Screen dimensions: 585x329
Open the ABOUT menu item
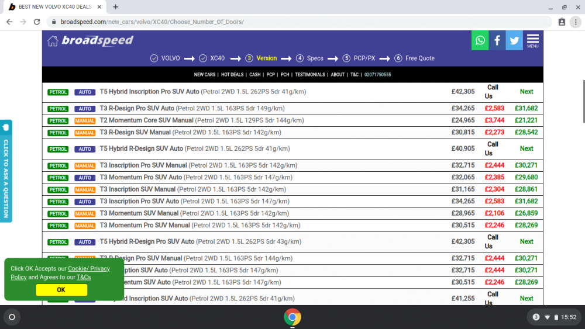coord(338,75)
